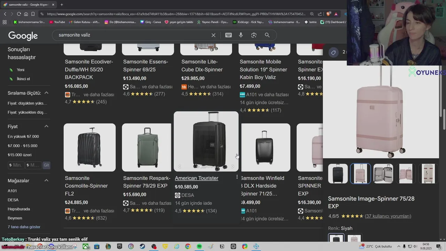Show next American Tourister product image
The width and height of the screenshot is (446, 251).
pyautogui.click(x=233, y=166)
